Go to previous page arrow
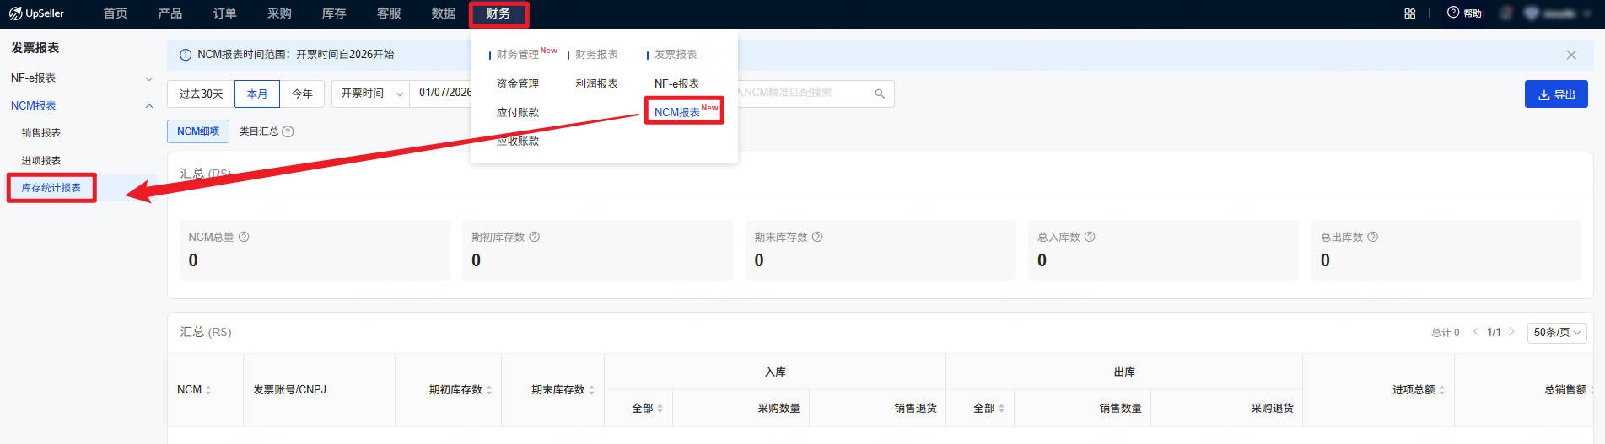This screenshot has height=444, width=1605. point(1476,332)
